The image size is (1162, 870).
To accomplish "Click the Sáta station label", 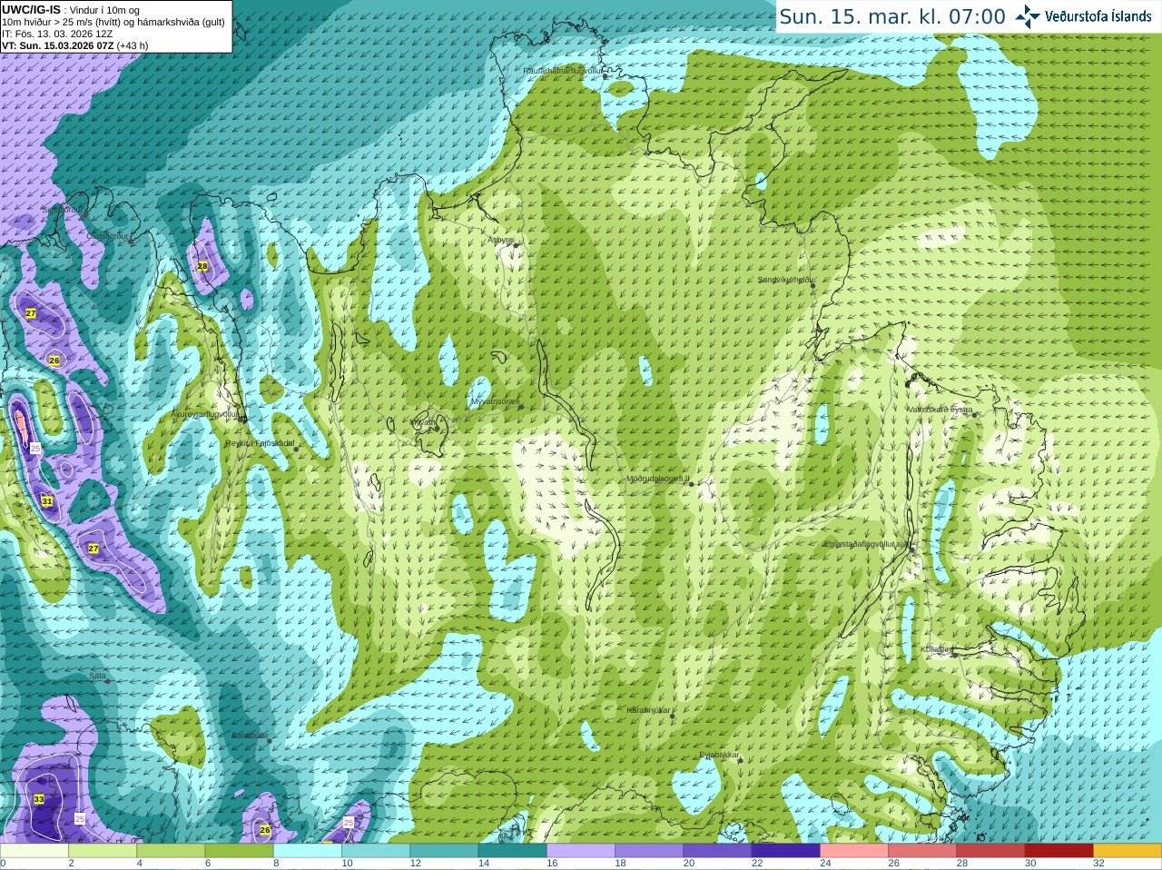I will [x=97, y=676].
